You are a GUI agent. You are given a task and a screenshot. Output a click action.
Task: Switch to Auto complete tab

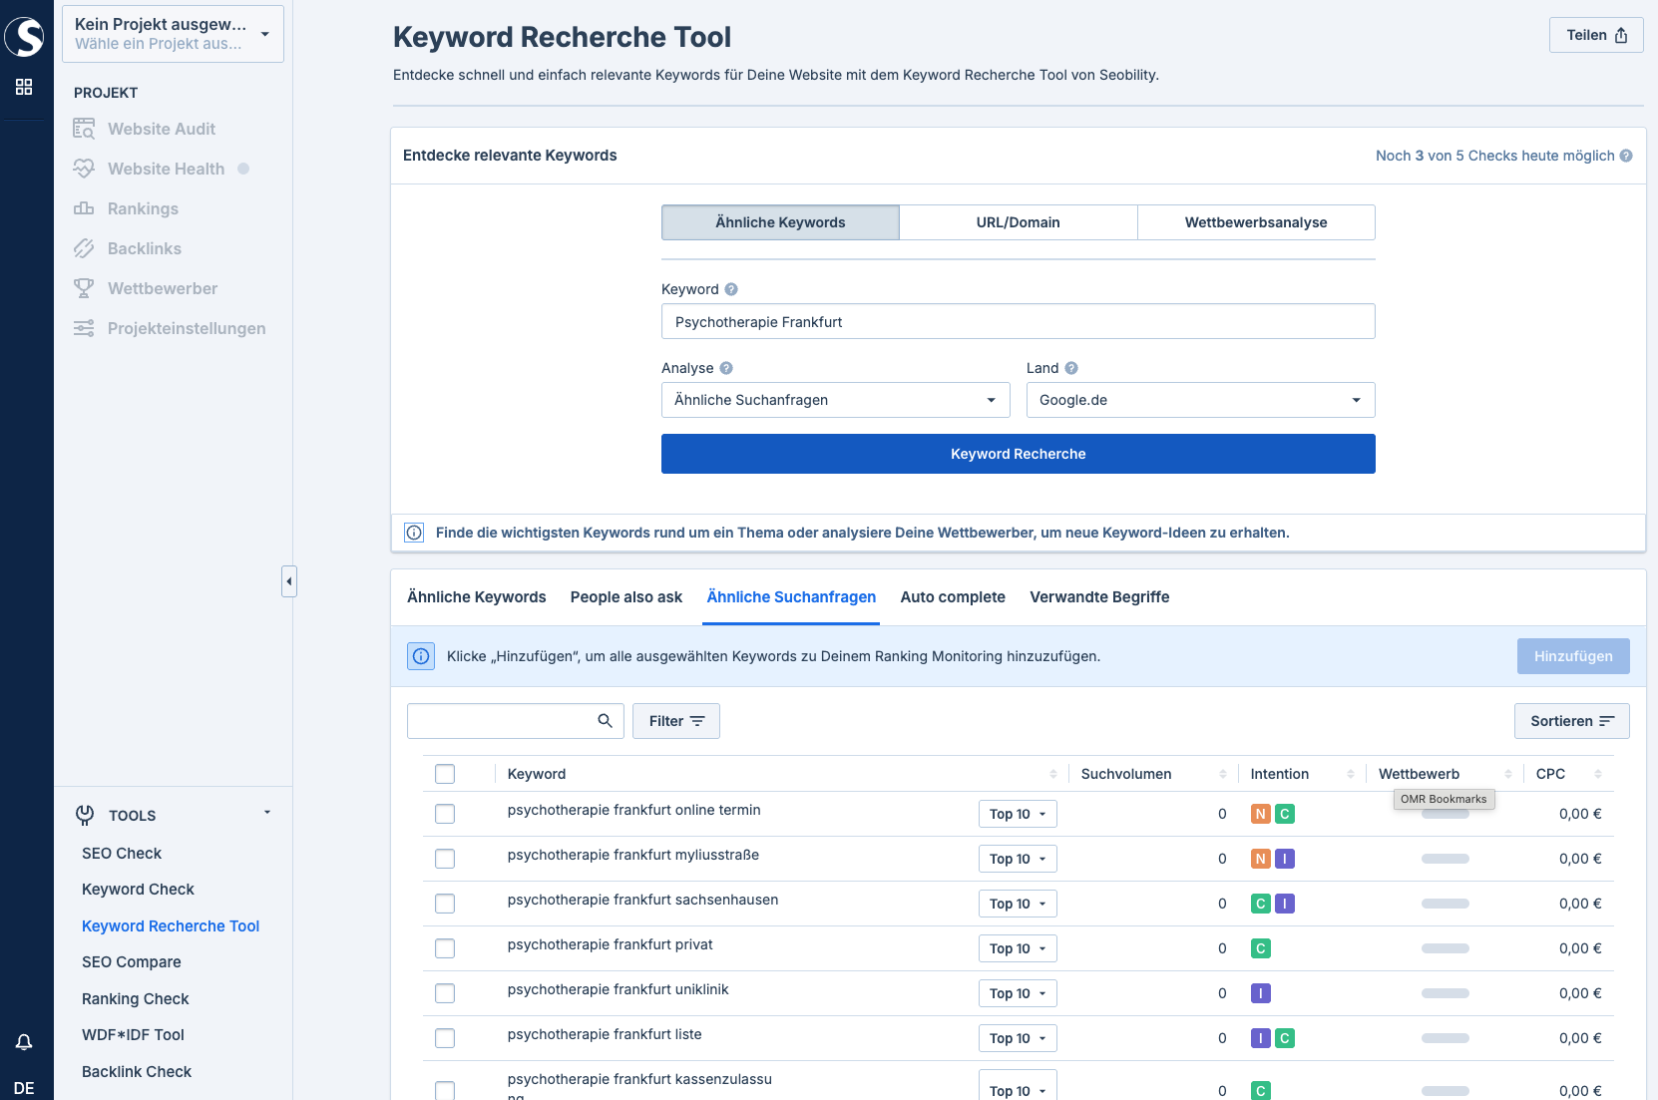(953, 597)
